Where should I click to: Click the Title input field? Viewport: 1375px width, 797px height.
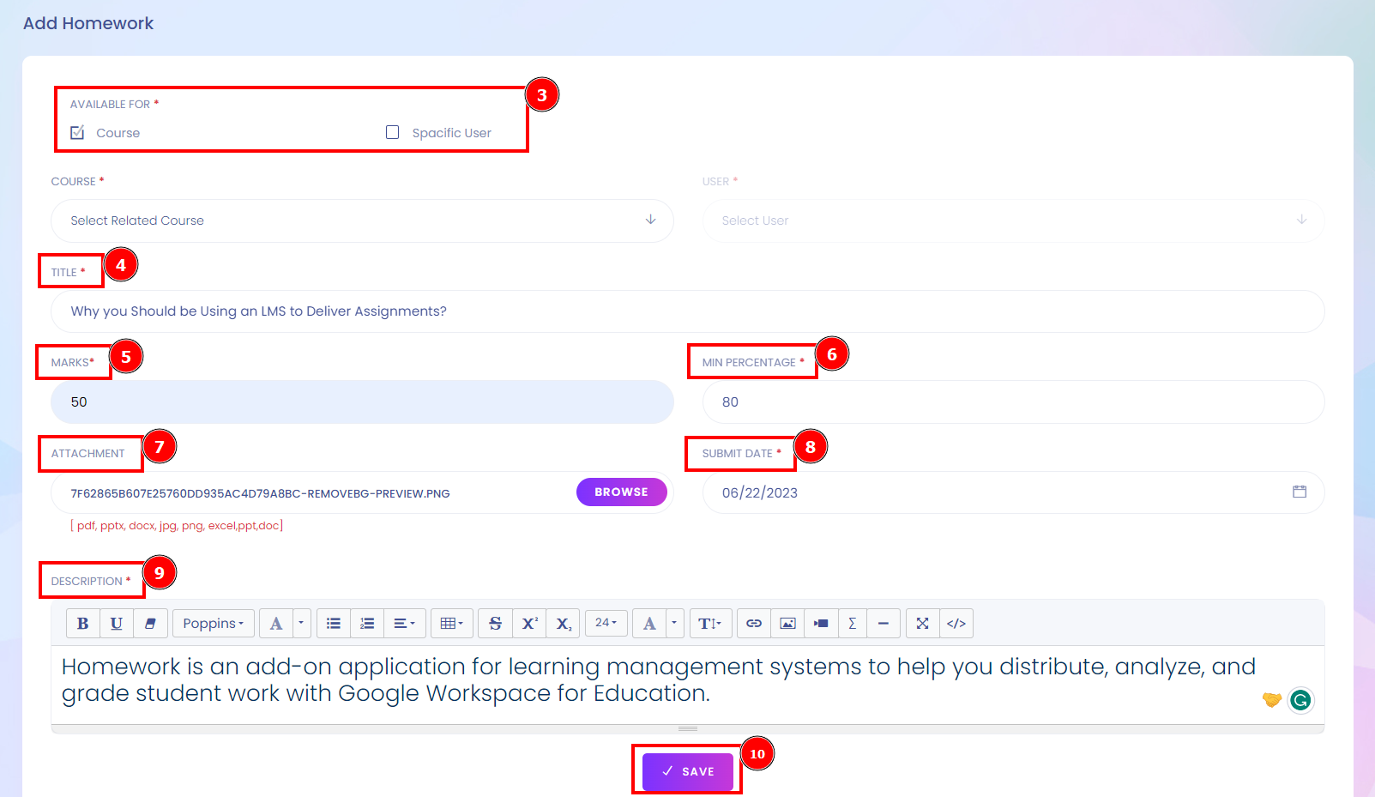(x=687, y=311)
